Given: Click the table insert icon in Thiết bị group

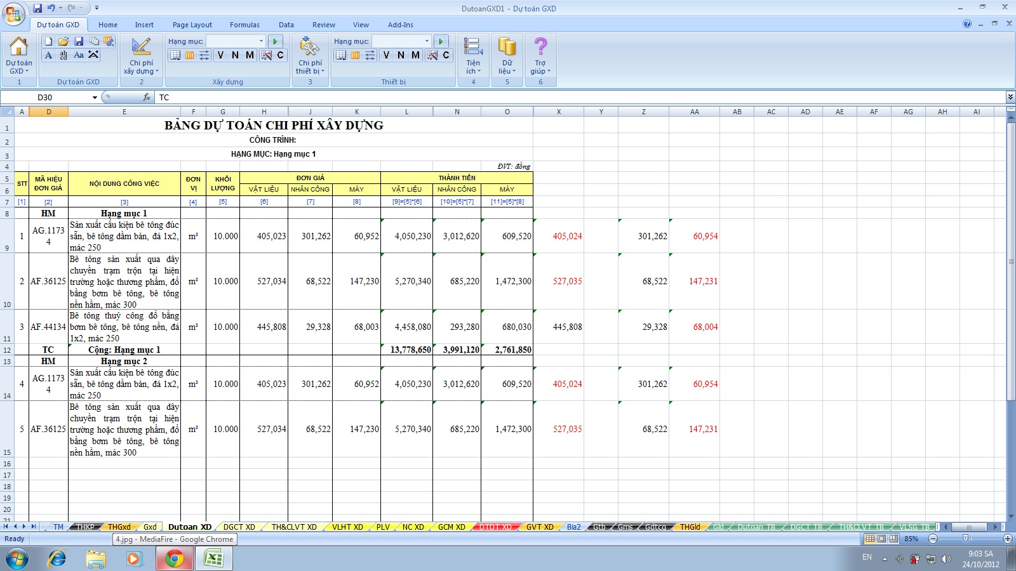Looking at the screenshot, I should pos(341,55).
